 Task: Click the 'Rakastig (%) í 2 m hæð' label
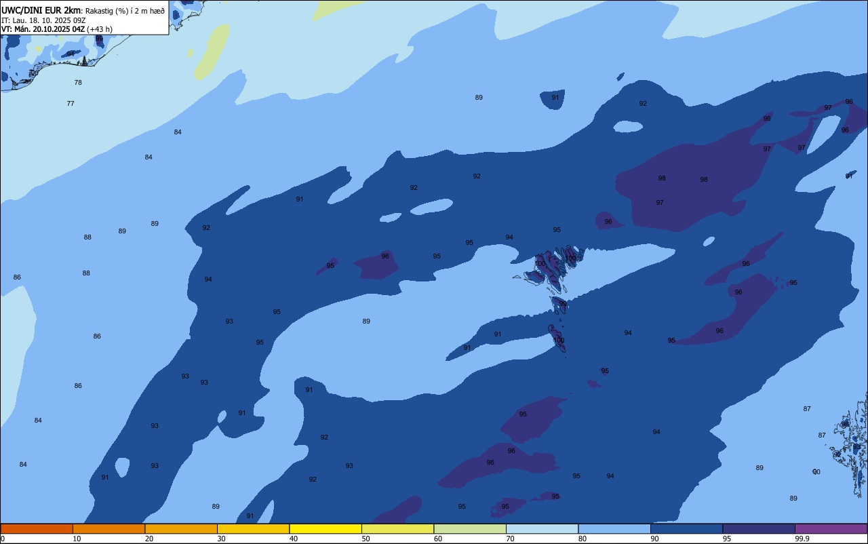(x=125, y=11)
